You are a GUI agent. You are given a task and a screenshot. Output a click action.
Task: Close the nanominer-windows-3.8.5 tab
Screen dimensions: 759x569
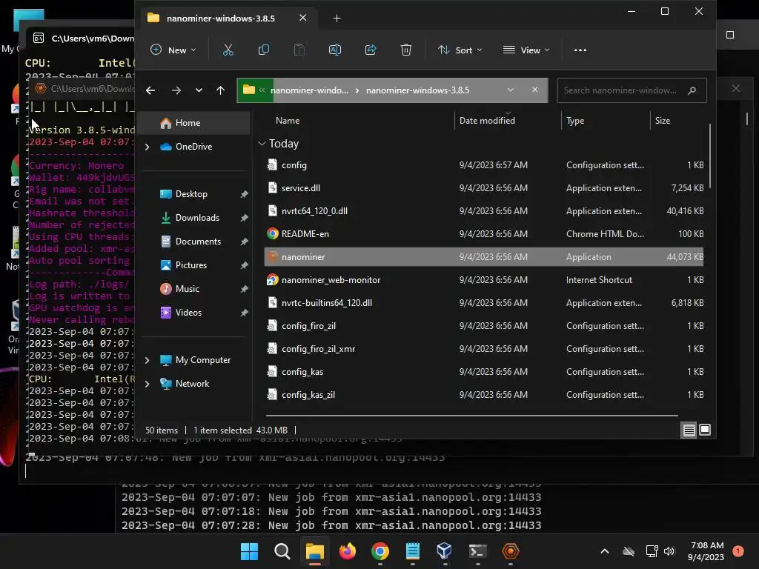click(302, 18)
